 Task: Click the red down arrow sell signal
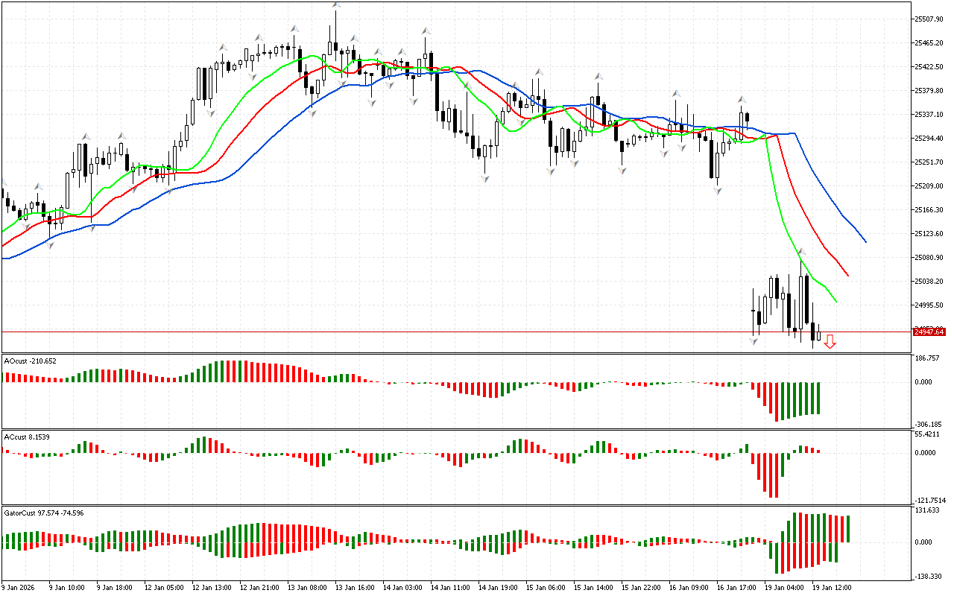pyautogui.click(x=830, y=341)
